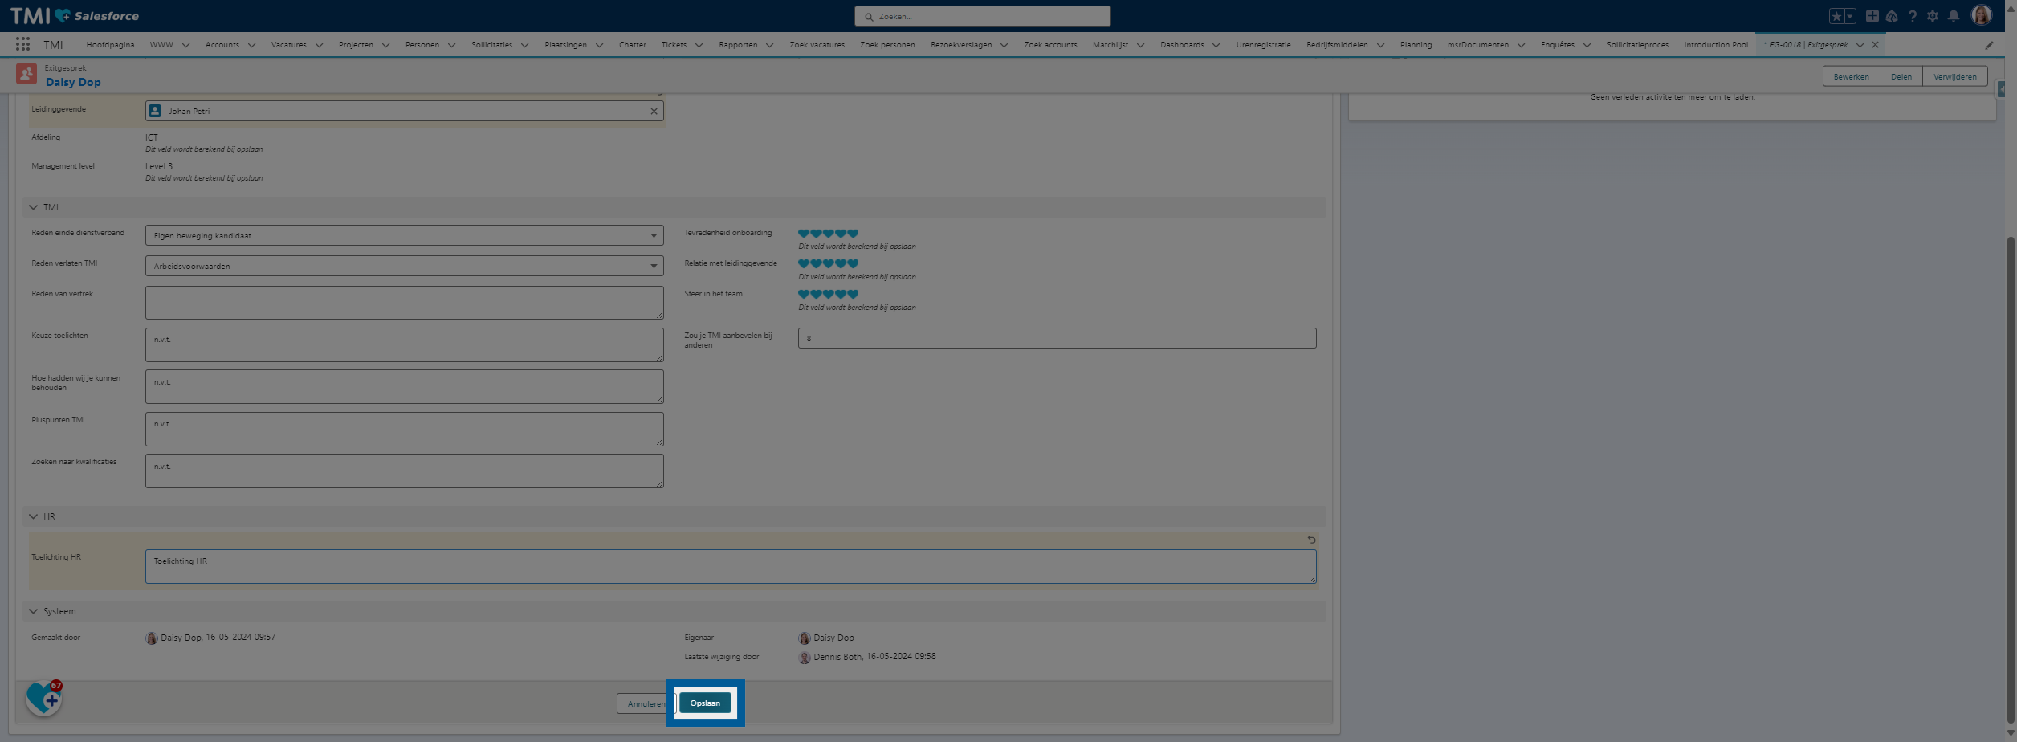
Task: Open the help question mark icon
Action: pyautogui.click(x=1912, y=16)
